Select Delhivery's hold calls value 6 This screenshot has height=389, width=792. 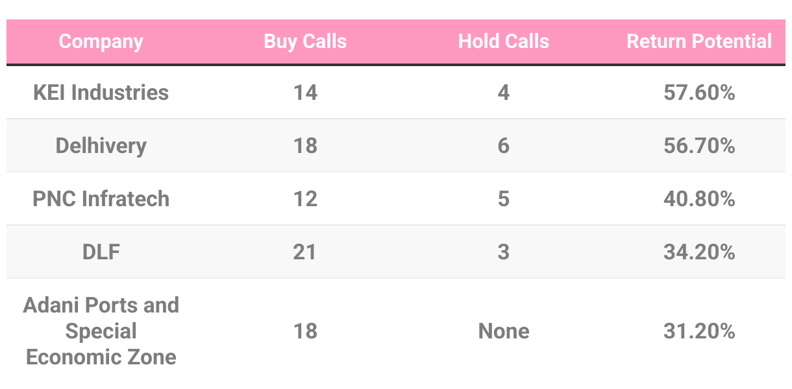(x=504, y=145)
